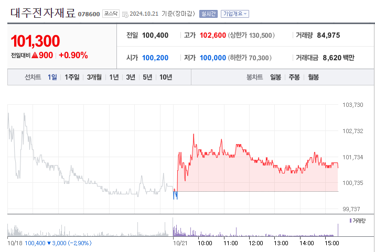Click the 코스닥 market badge
375x252 pixels.
pyautogui.click(x=111, y=14)
